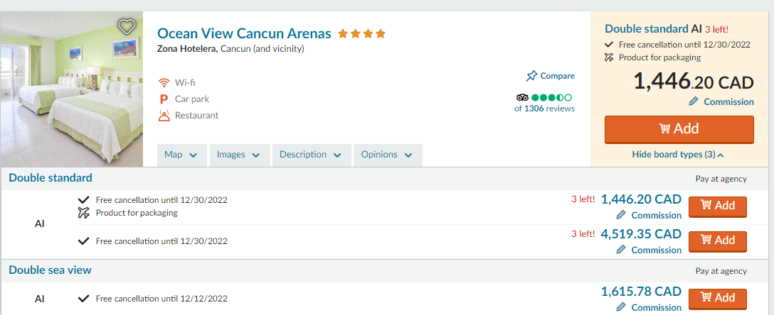
Task: Click the pencil icon beside 4,519.35 CAD Commission
Action: (x=621, y=250)
